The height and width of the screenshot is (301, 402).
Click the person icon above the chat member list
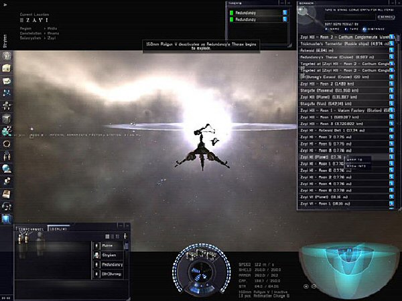125,236
